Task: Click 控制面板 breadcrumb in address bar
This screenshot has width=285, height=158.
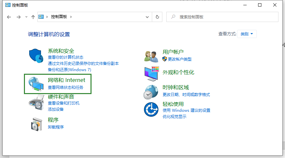Action: click(59, 17)
